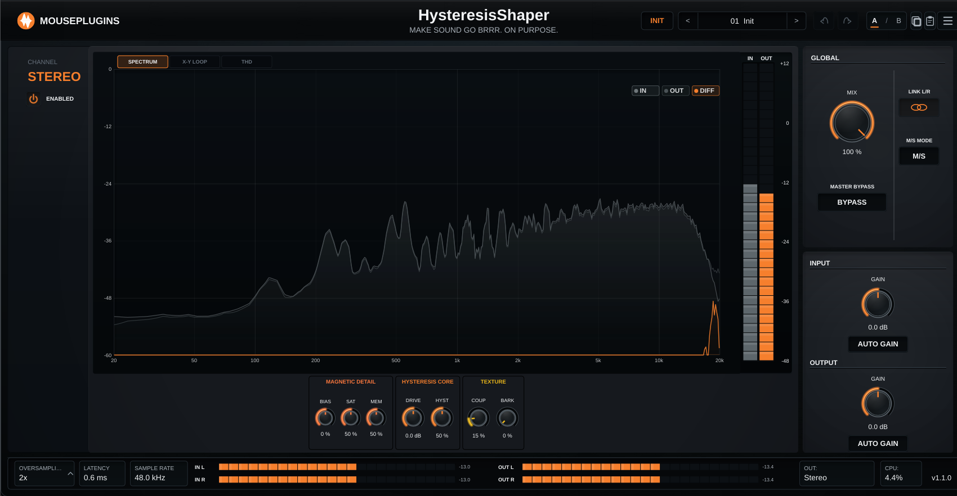
Task: Paste state with the clipboard icon
Action: [930, 21]
